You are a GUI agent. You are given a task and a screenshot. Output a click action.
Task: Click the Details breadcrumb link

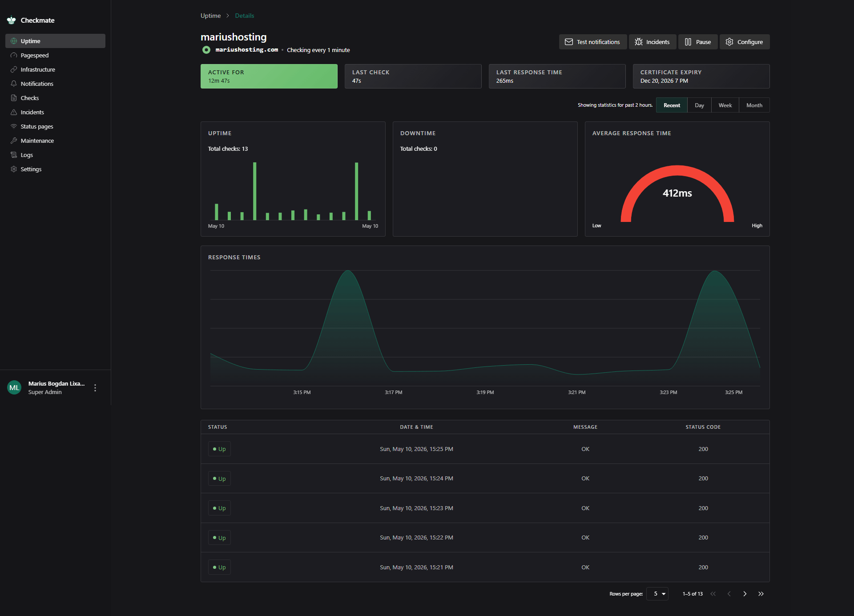pyautogui.click(x=245, y=16)
